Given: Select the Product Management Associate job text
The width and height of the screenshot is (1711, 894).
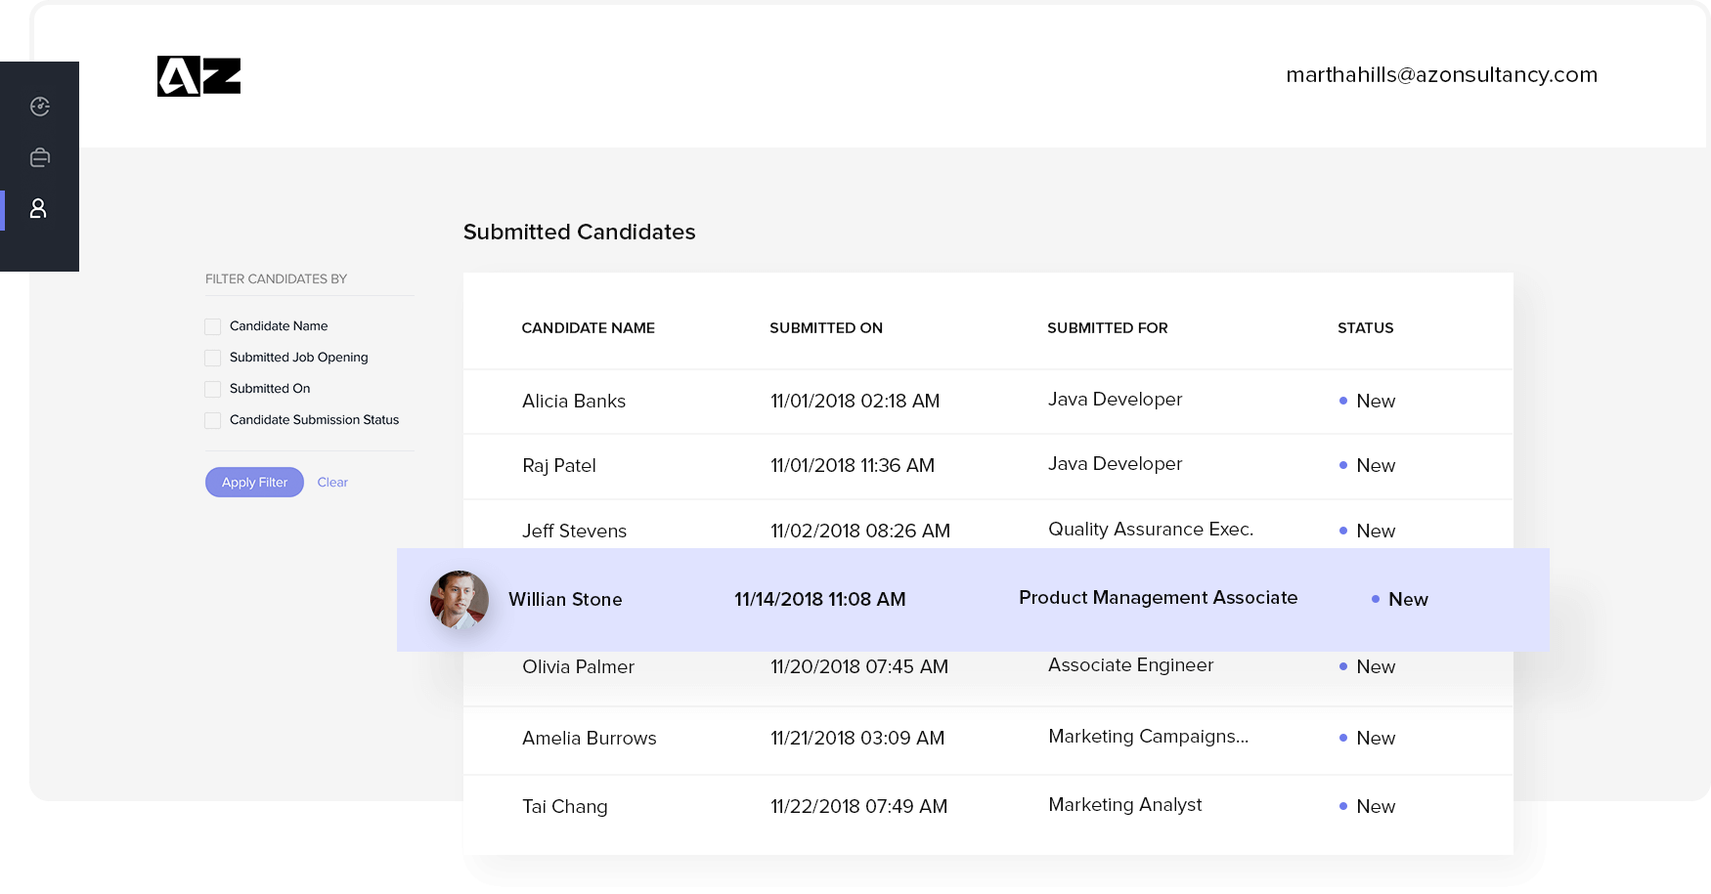Looking at the screenshot, I should click(x=1158, y=598).
